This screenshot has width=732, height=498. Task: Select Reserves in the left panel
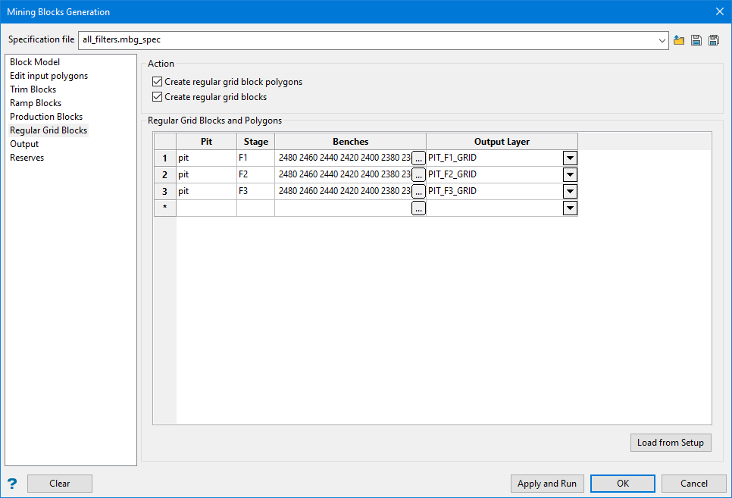pos(27,158)
